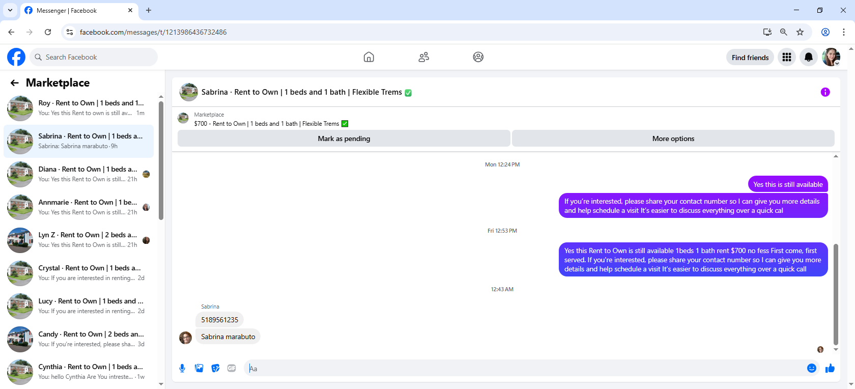Screen dimensions: 855x389
Task: Click install app icon in address bar
Action: pos(767,32)
